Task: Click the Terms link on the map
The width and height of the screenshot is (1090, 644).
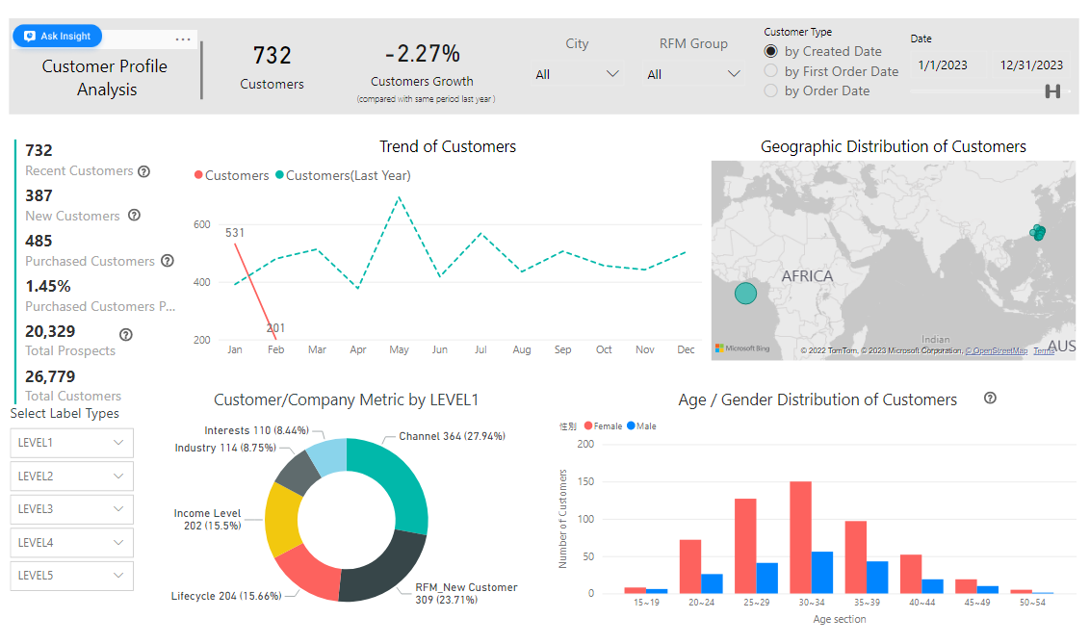Action: tap(1044, 350)
